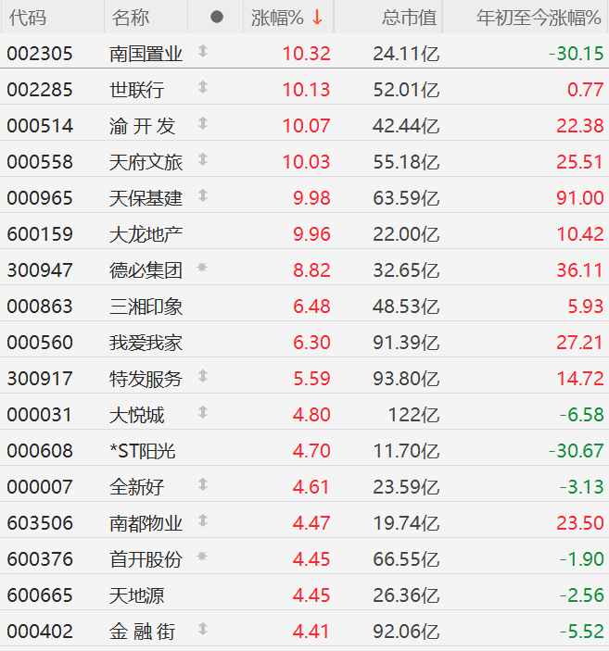Click the sun-shaped icon next to 首开股份

click(x=203, y=557)
